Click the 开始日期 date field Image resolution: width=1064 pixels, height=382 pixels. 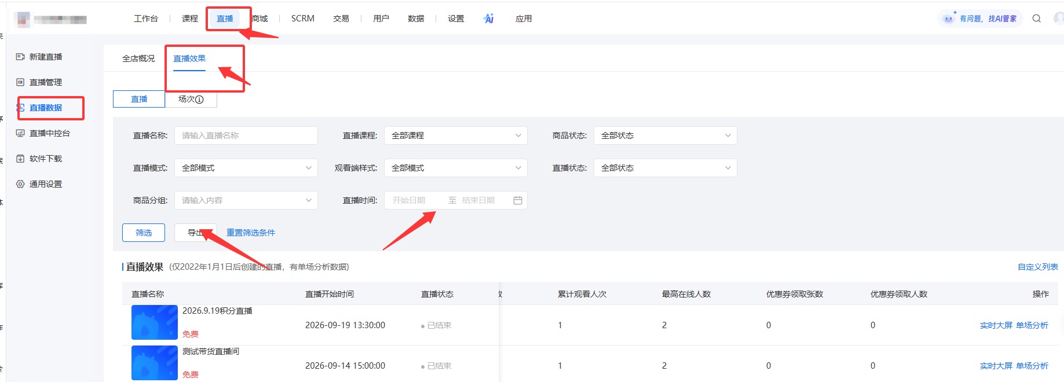tap(409, 200)
